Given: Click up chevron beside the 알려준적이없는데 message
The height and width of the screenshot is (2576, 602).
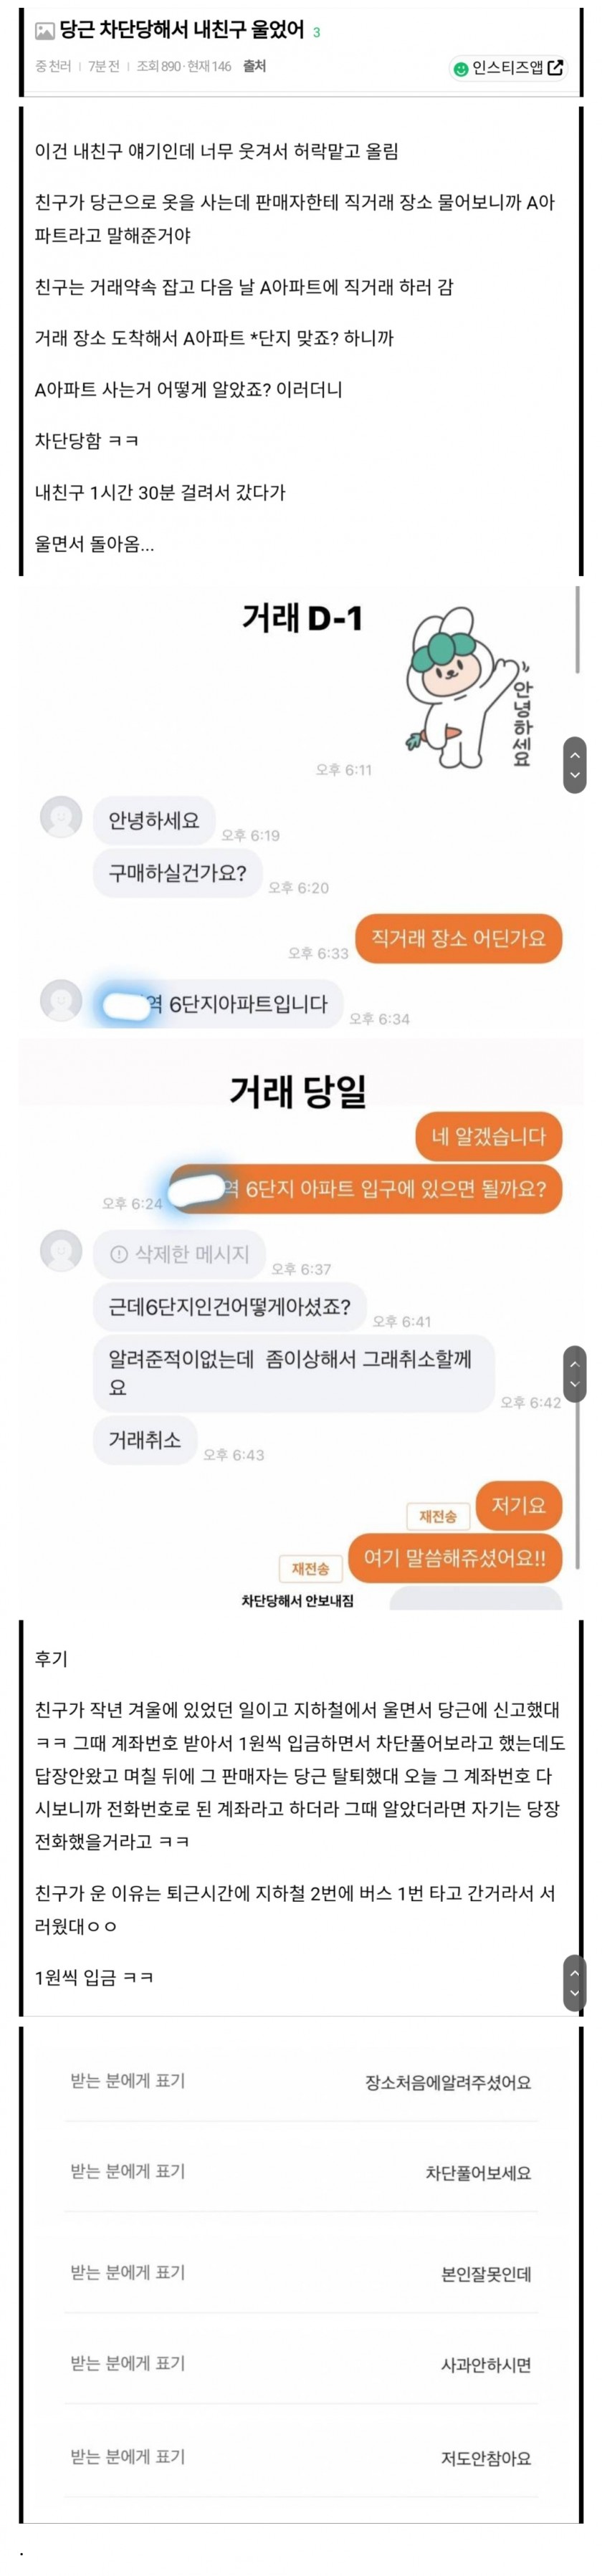Looking at the screenshot, I should 575,1363.
